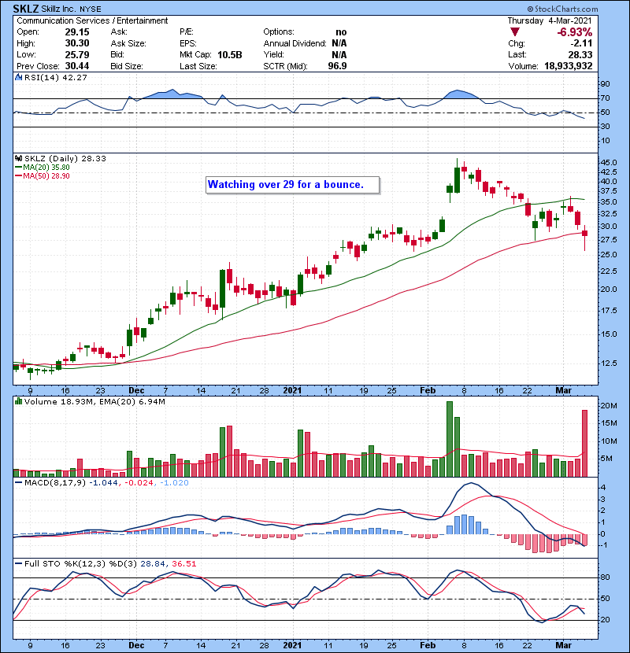The image size is (630, 653).
Task: Click the MACD(8,17,9) legend label
Action: coord(55,483)
